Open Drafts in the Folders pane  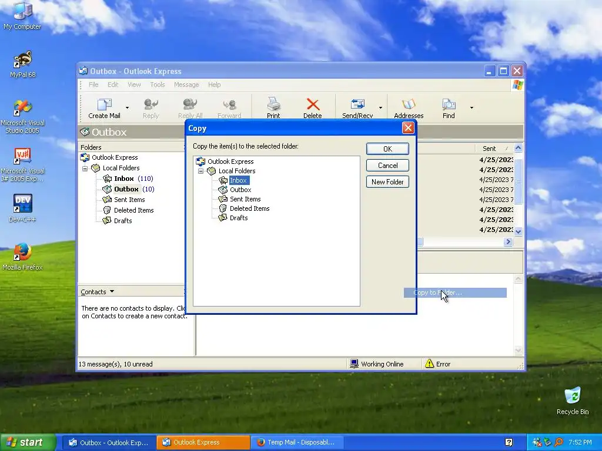coord(123,221)
